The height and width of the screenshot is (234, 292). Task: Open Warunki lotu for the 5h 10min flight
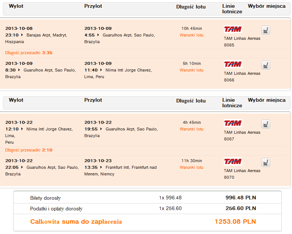pos(191,70)
